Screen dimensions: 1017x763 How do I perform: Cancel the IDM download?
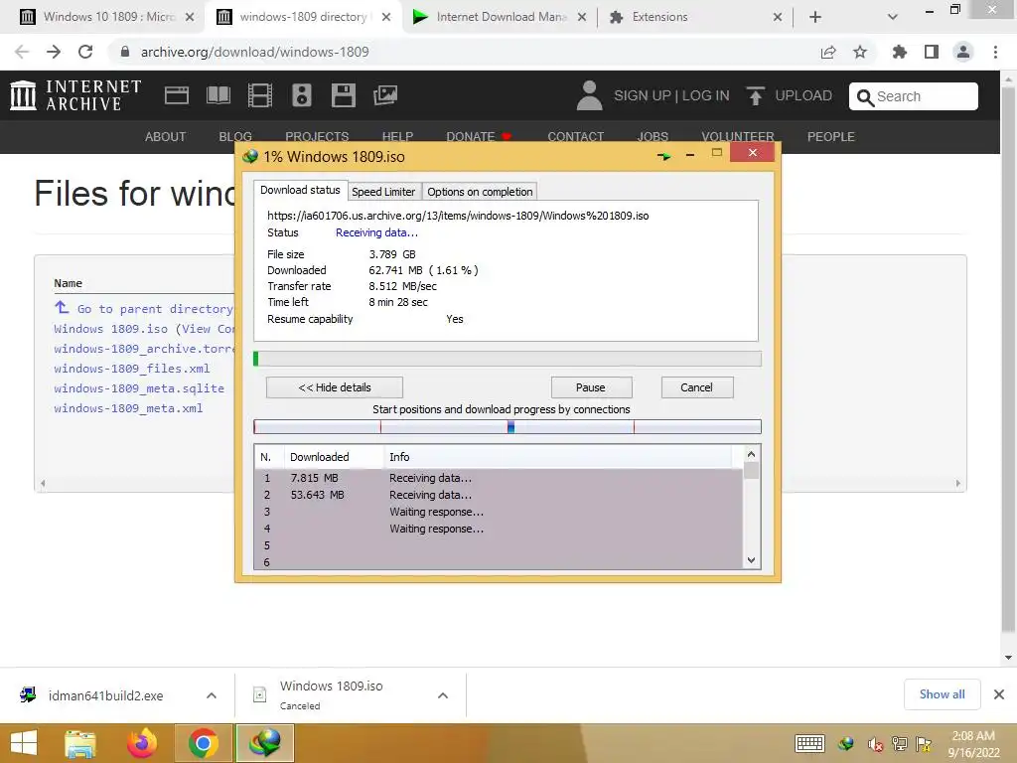(x=697, y=387)
